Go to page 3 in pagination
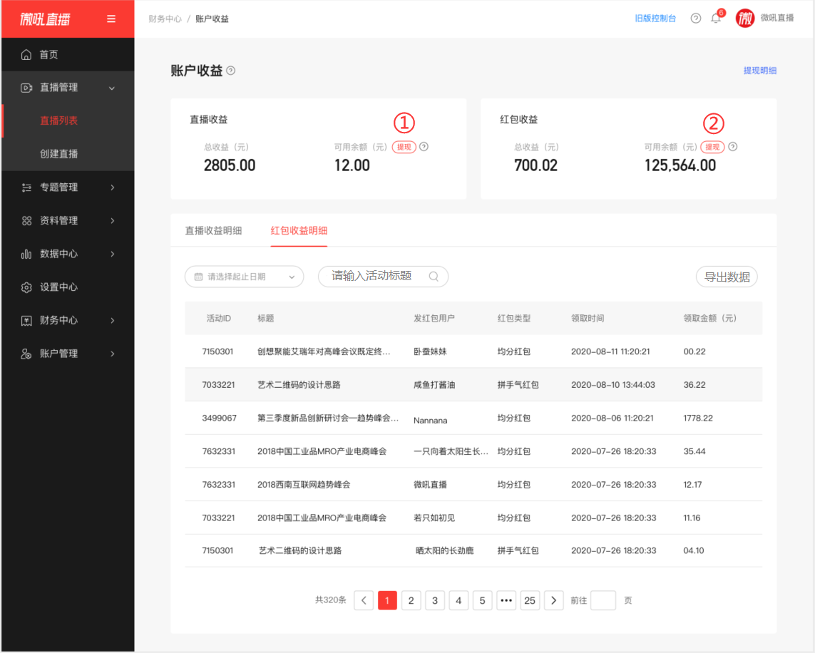Screen dimensions: 815x653 tap(435, 600)
